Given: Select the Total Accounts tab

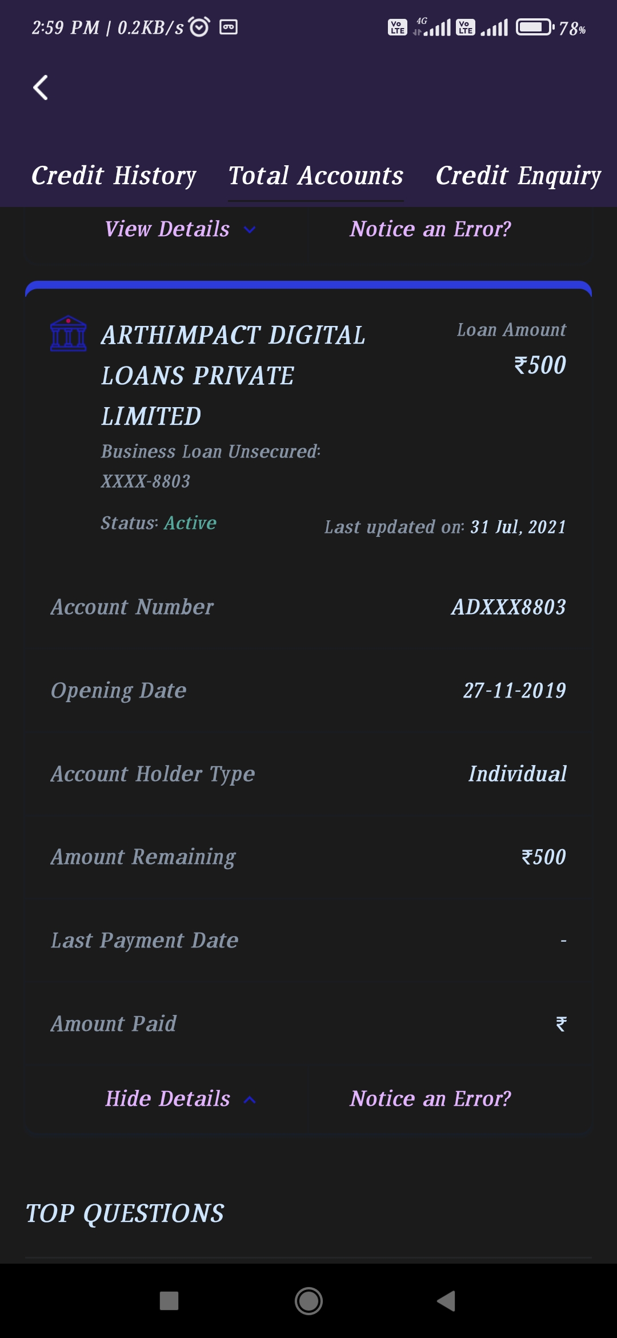Looking at the screenshot, I should 316,176.
